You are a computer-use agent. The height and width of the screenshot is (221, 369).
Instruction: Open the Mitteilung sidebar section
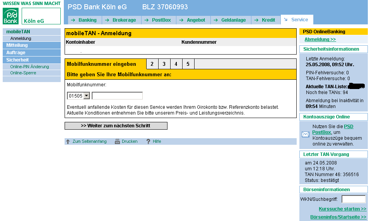pos(32,45)
